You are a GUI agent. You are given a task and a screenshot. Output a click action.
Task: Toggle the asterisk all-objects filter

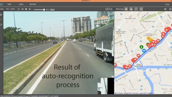[x=126, y=9]
